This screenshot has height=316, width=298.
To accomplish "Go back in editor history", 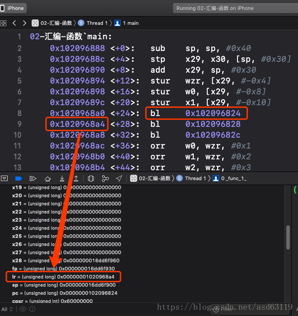I will (14, 23).
